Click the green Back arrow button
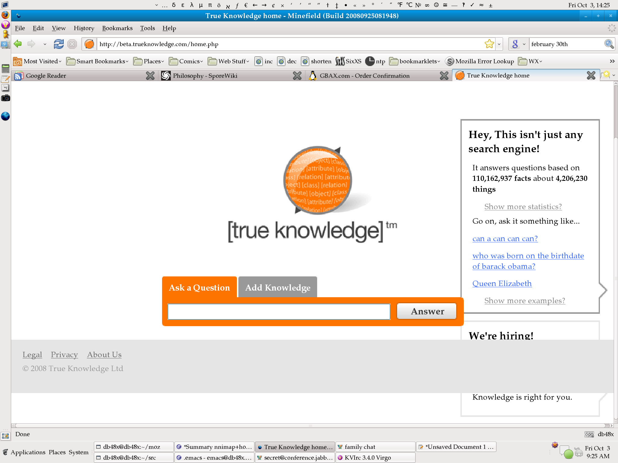This screenshot has height=463, width=618. click(x=18, y=44)
